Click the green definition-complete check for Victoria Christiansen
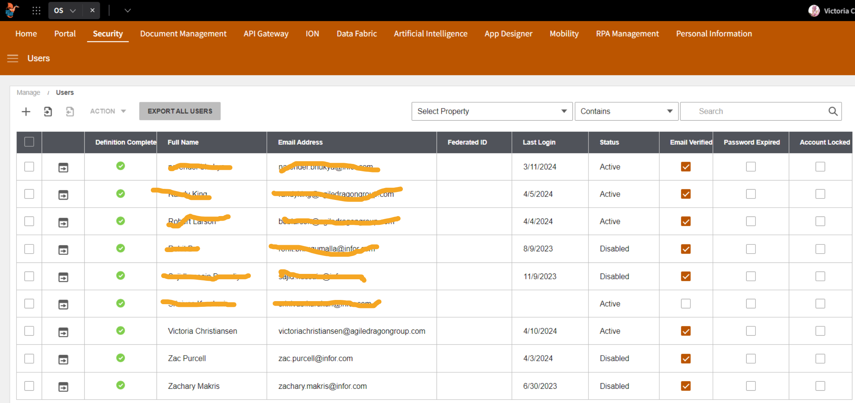 (x=121, y=331)
